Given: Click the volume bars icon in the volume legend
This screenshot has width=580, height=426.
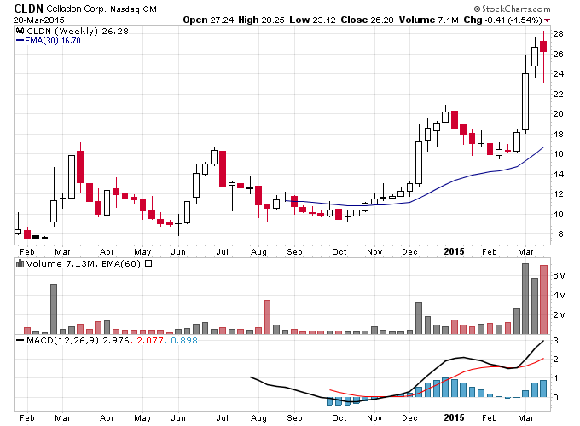Looking at the screenshot, I should [20, 263].
